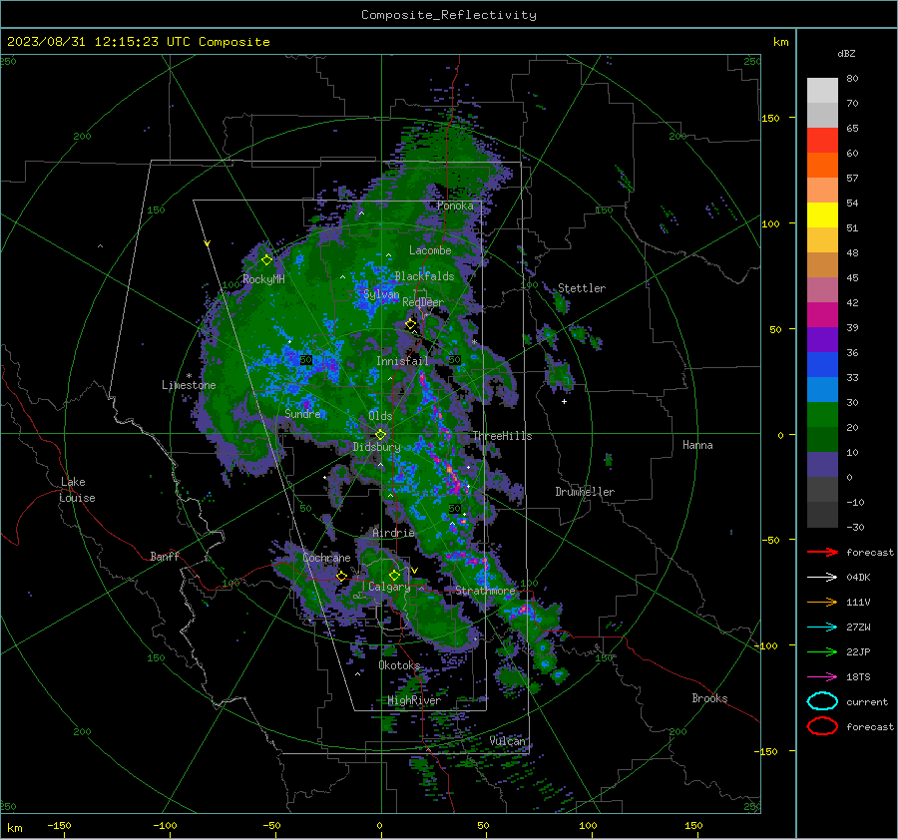Click the Hanna city label
This screenshot has height=839, width=898.
pos(697,445)
